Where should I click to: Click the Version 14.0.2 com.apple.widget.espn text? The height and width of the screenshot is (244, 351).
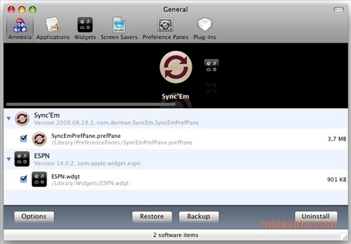click(88, 164)
